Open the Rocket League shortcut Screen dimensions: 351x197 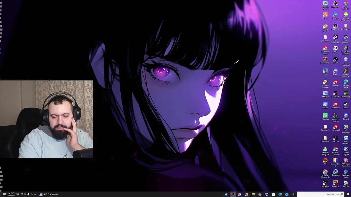click(x=346, y=151)
